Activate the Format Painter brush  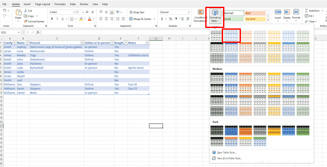click(25, 22)
